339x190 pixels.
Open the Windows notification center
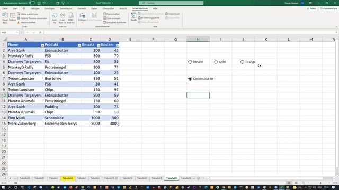click(333, 187)
